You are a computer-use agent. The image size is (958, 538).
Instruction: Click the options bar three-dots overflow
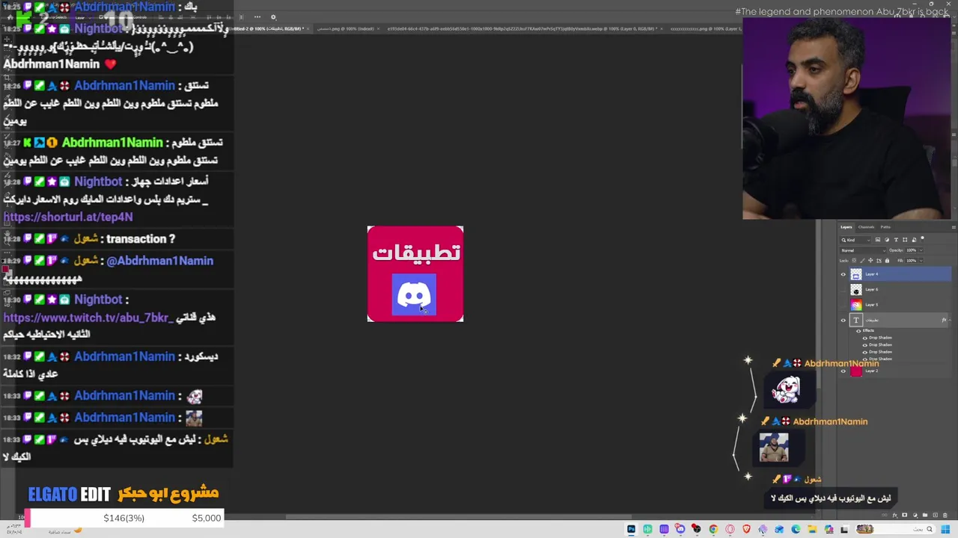[x=257, y=16]
